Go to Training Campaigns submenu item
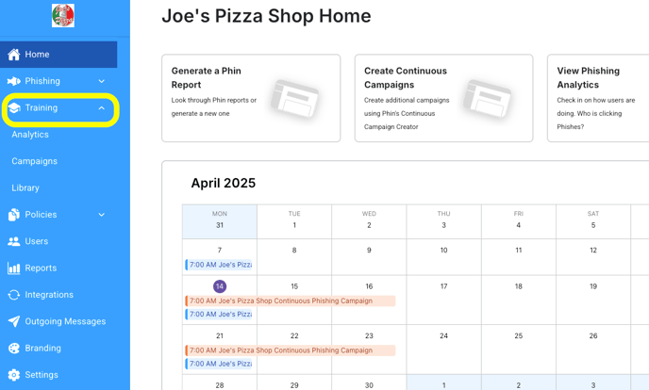Image resolution: width=649 pixels, height=390 pixels. pyautogui.click(x=34, y=161)
